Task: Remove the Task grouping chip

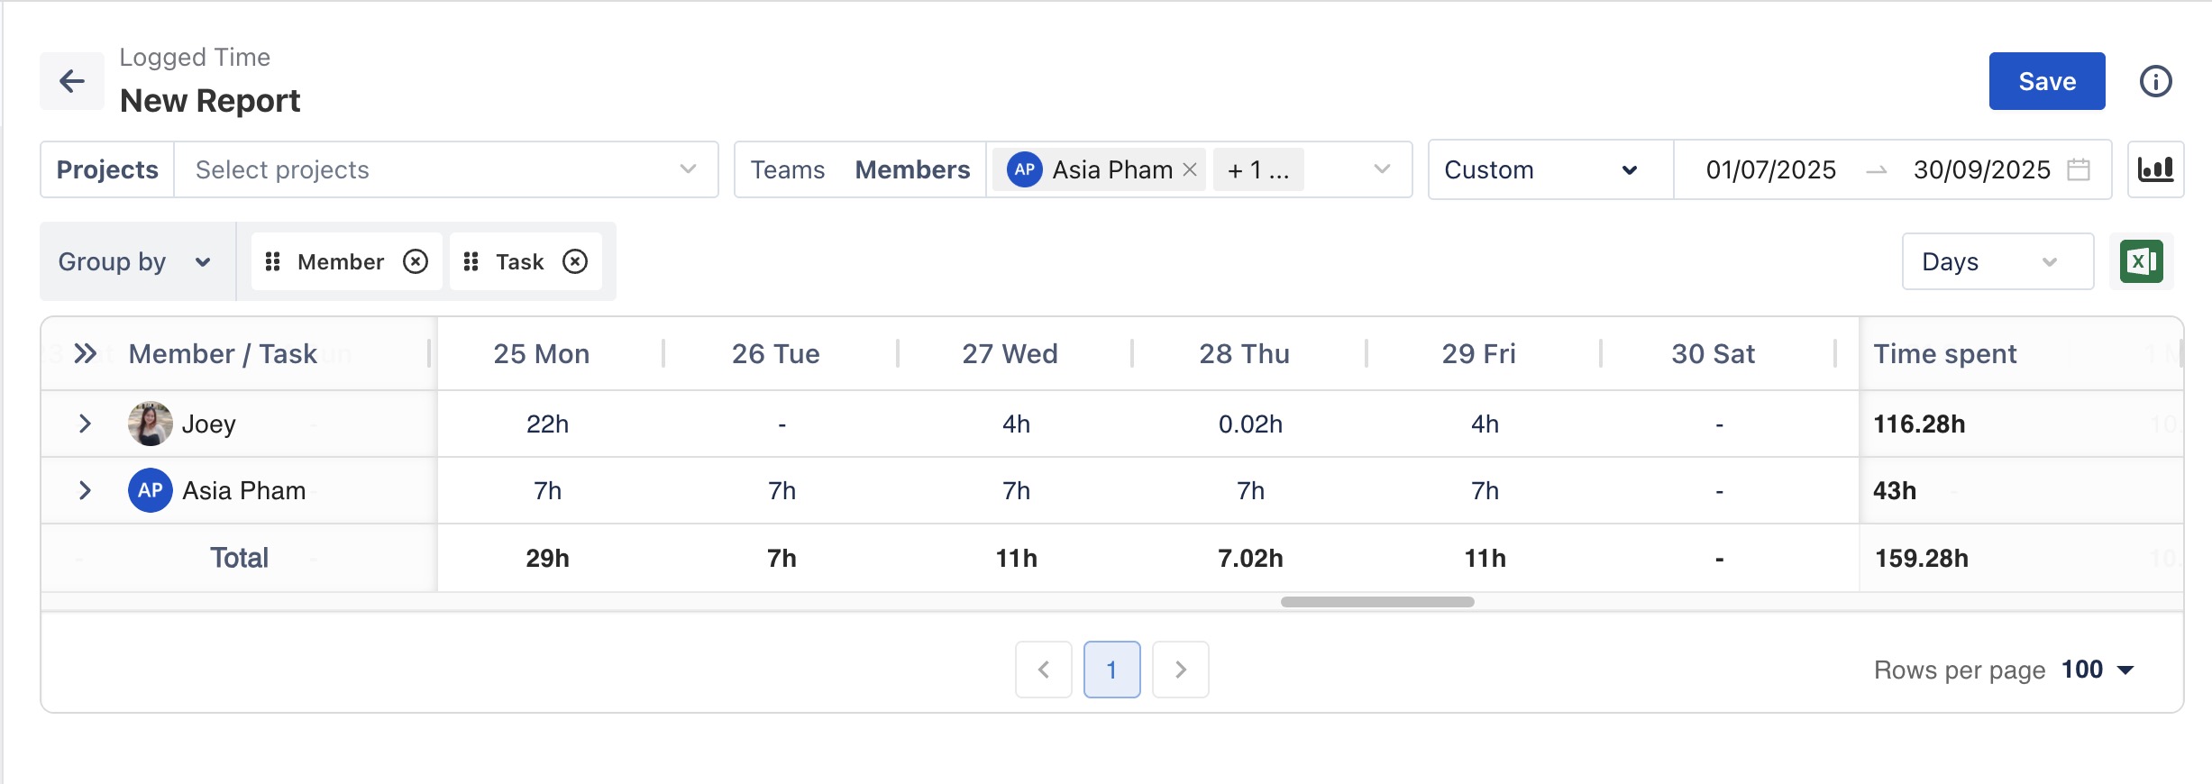Action: click(x=575, y=261)
